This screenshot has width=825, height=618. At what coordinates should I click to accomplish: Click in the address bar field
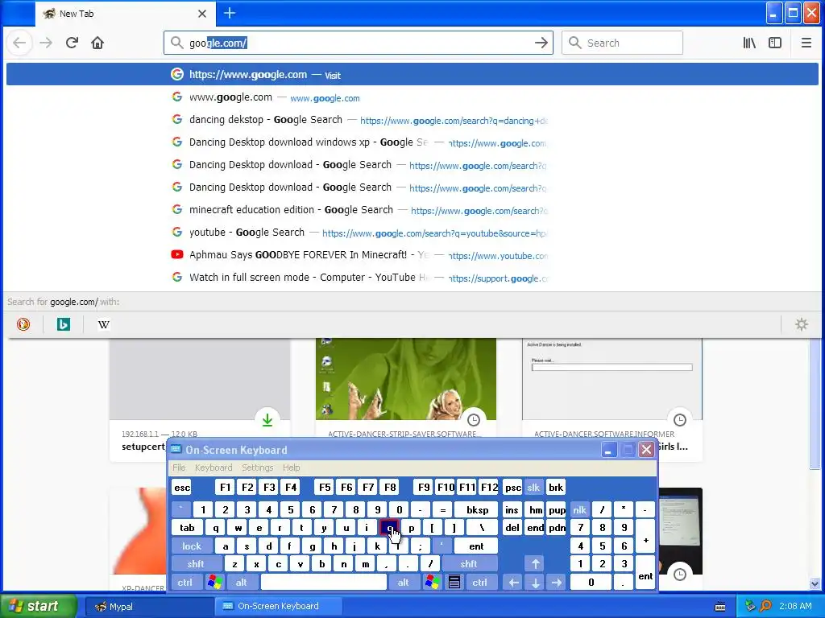coord(358,43)
